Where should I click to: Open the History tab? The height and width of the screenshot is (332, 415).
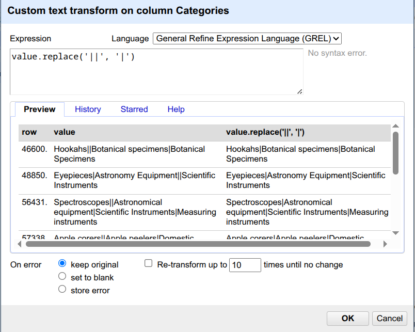point(88,109)
